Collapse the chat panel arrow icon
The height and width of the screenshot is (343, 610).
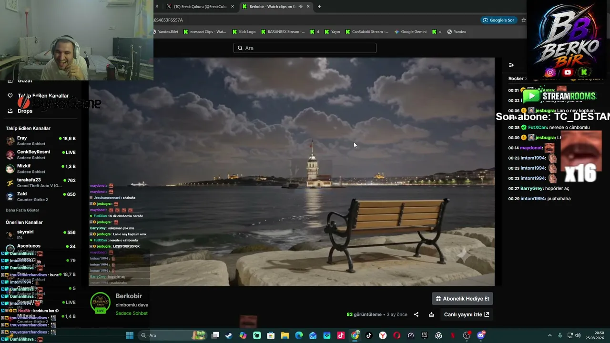click(x=511, y=65)
